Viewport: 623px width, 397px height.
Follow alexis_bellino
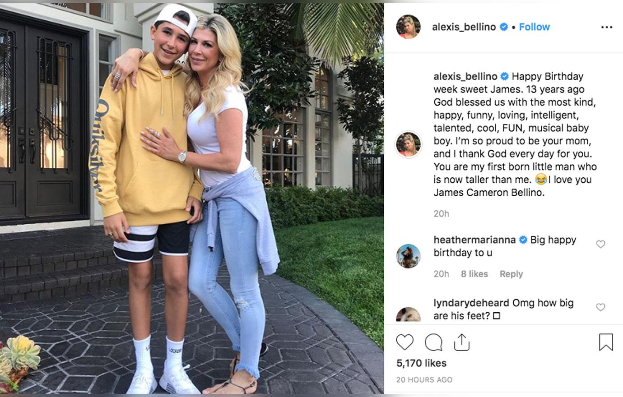coord(534,27)
